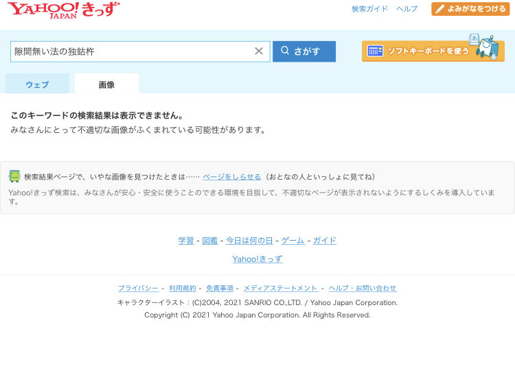The width and height of the screenshot is (515, 373).
Task: Select the heading このキーワードの検索結果は表示できません。
Action: click(98, 115)
